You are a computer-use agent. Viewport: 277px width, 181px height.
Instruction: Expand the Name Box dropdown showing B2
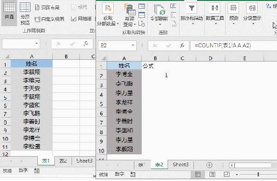[x=132, y=45]
